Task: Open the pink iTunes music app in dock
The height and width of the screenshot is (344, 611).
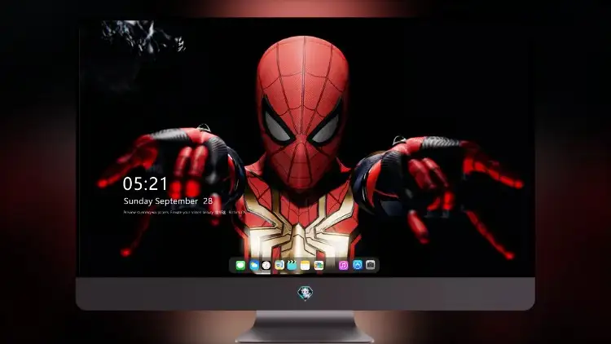Action: [x=343, y=265]
